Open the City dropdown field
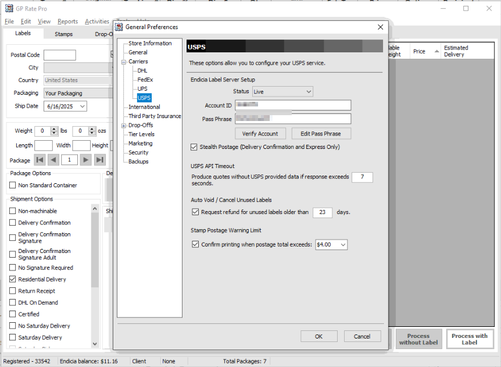The image size is (501, 367). click(x=78, y=68)
